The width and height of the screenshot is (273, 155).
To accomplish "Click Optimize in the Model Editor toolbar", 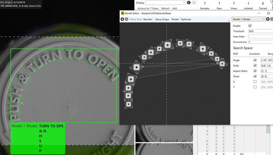I will tap(186, 19).
